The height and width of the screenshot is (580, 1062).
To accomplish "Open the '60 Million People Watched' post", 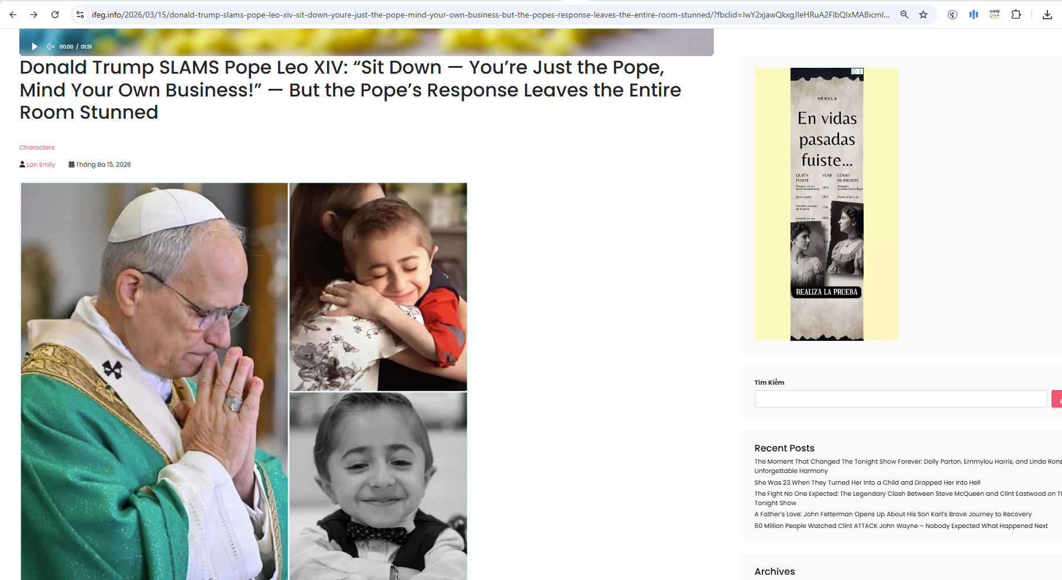I will (x=901, y=526).
